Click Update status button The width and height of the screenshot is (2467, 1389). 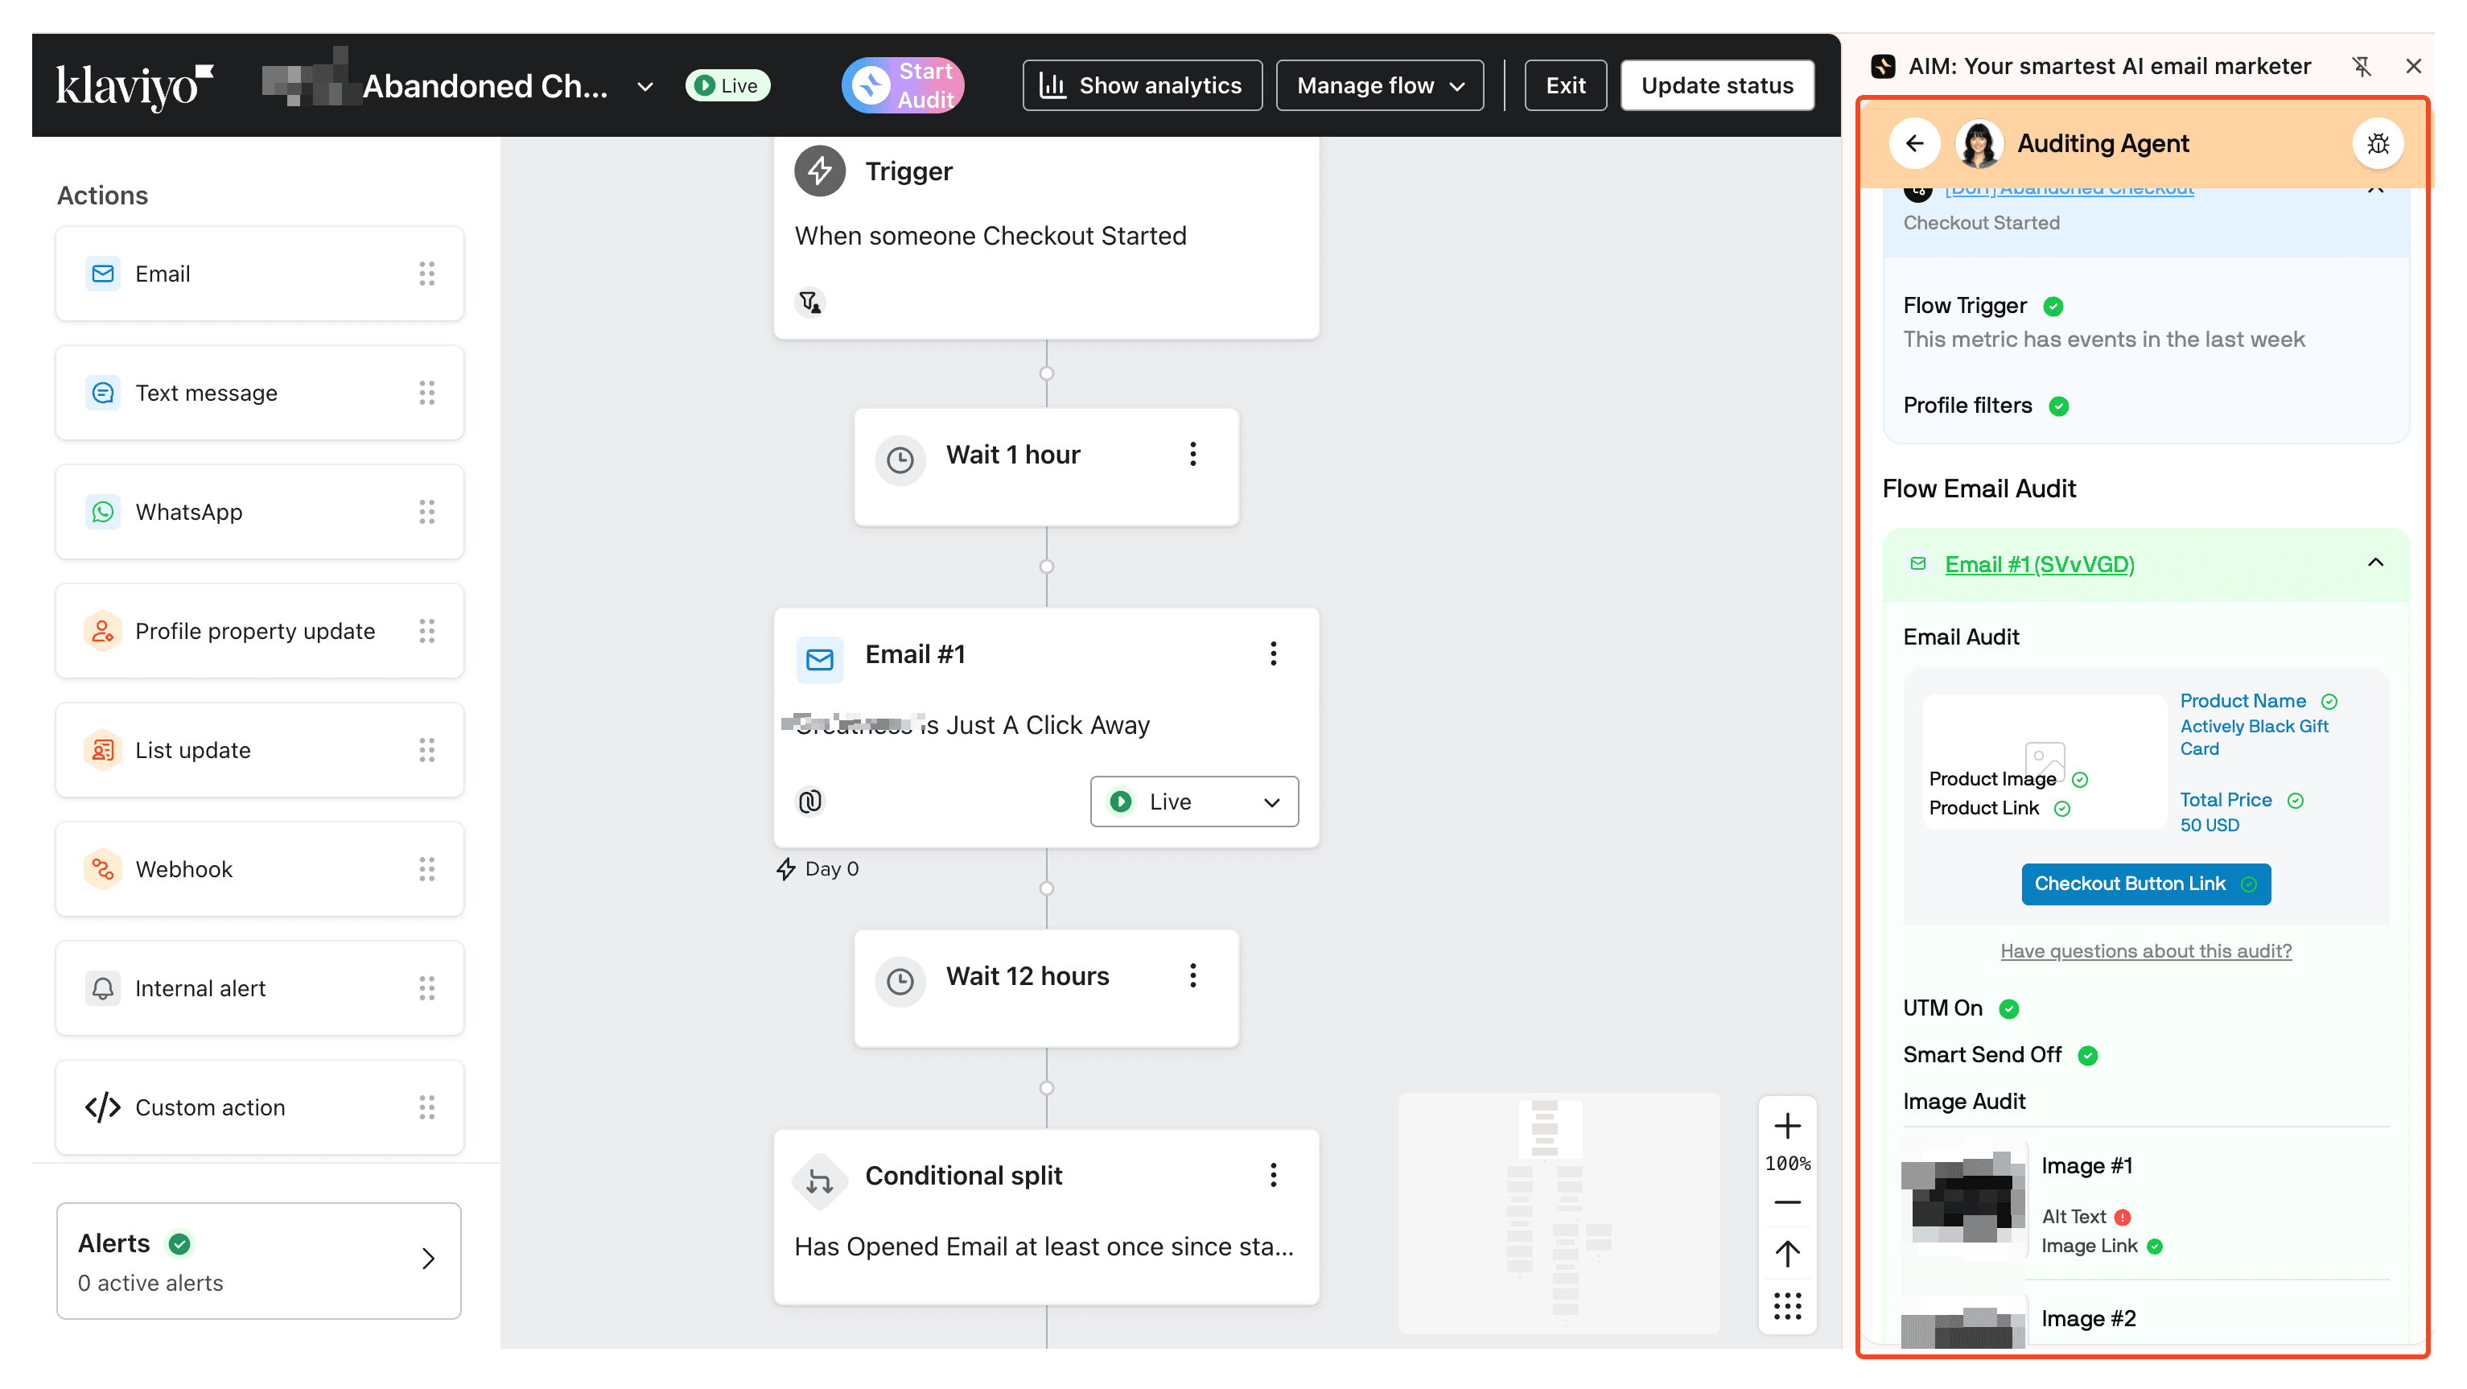pyautogui.click(x=1716, y=85)
